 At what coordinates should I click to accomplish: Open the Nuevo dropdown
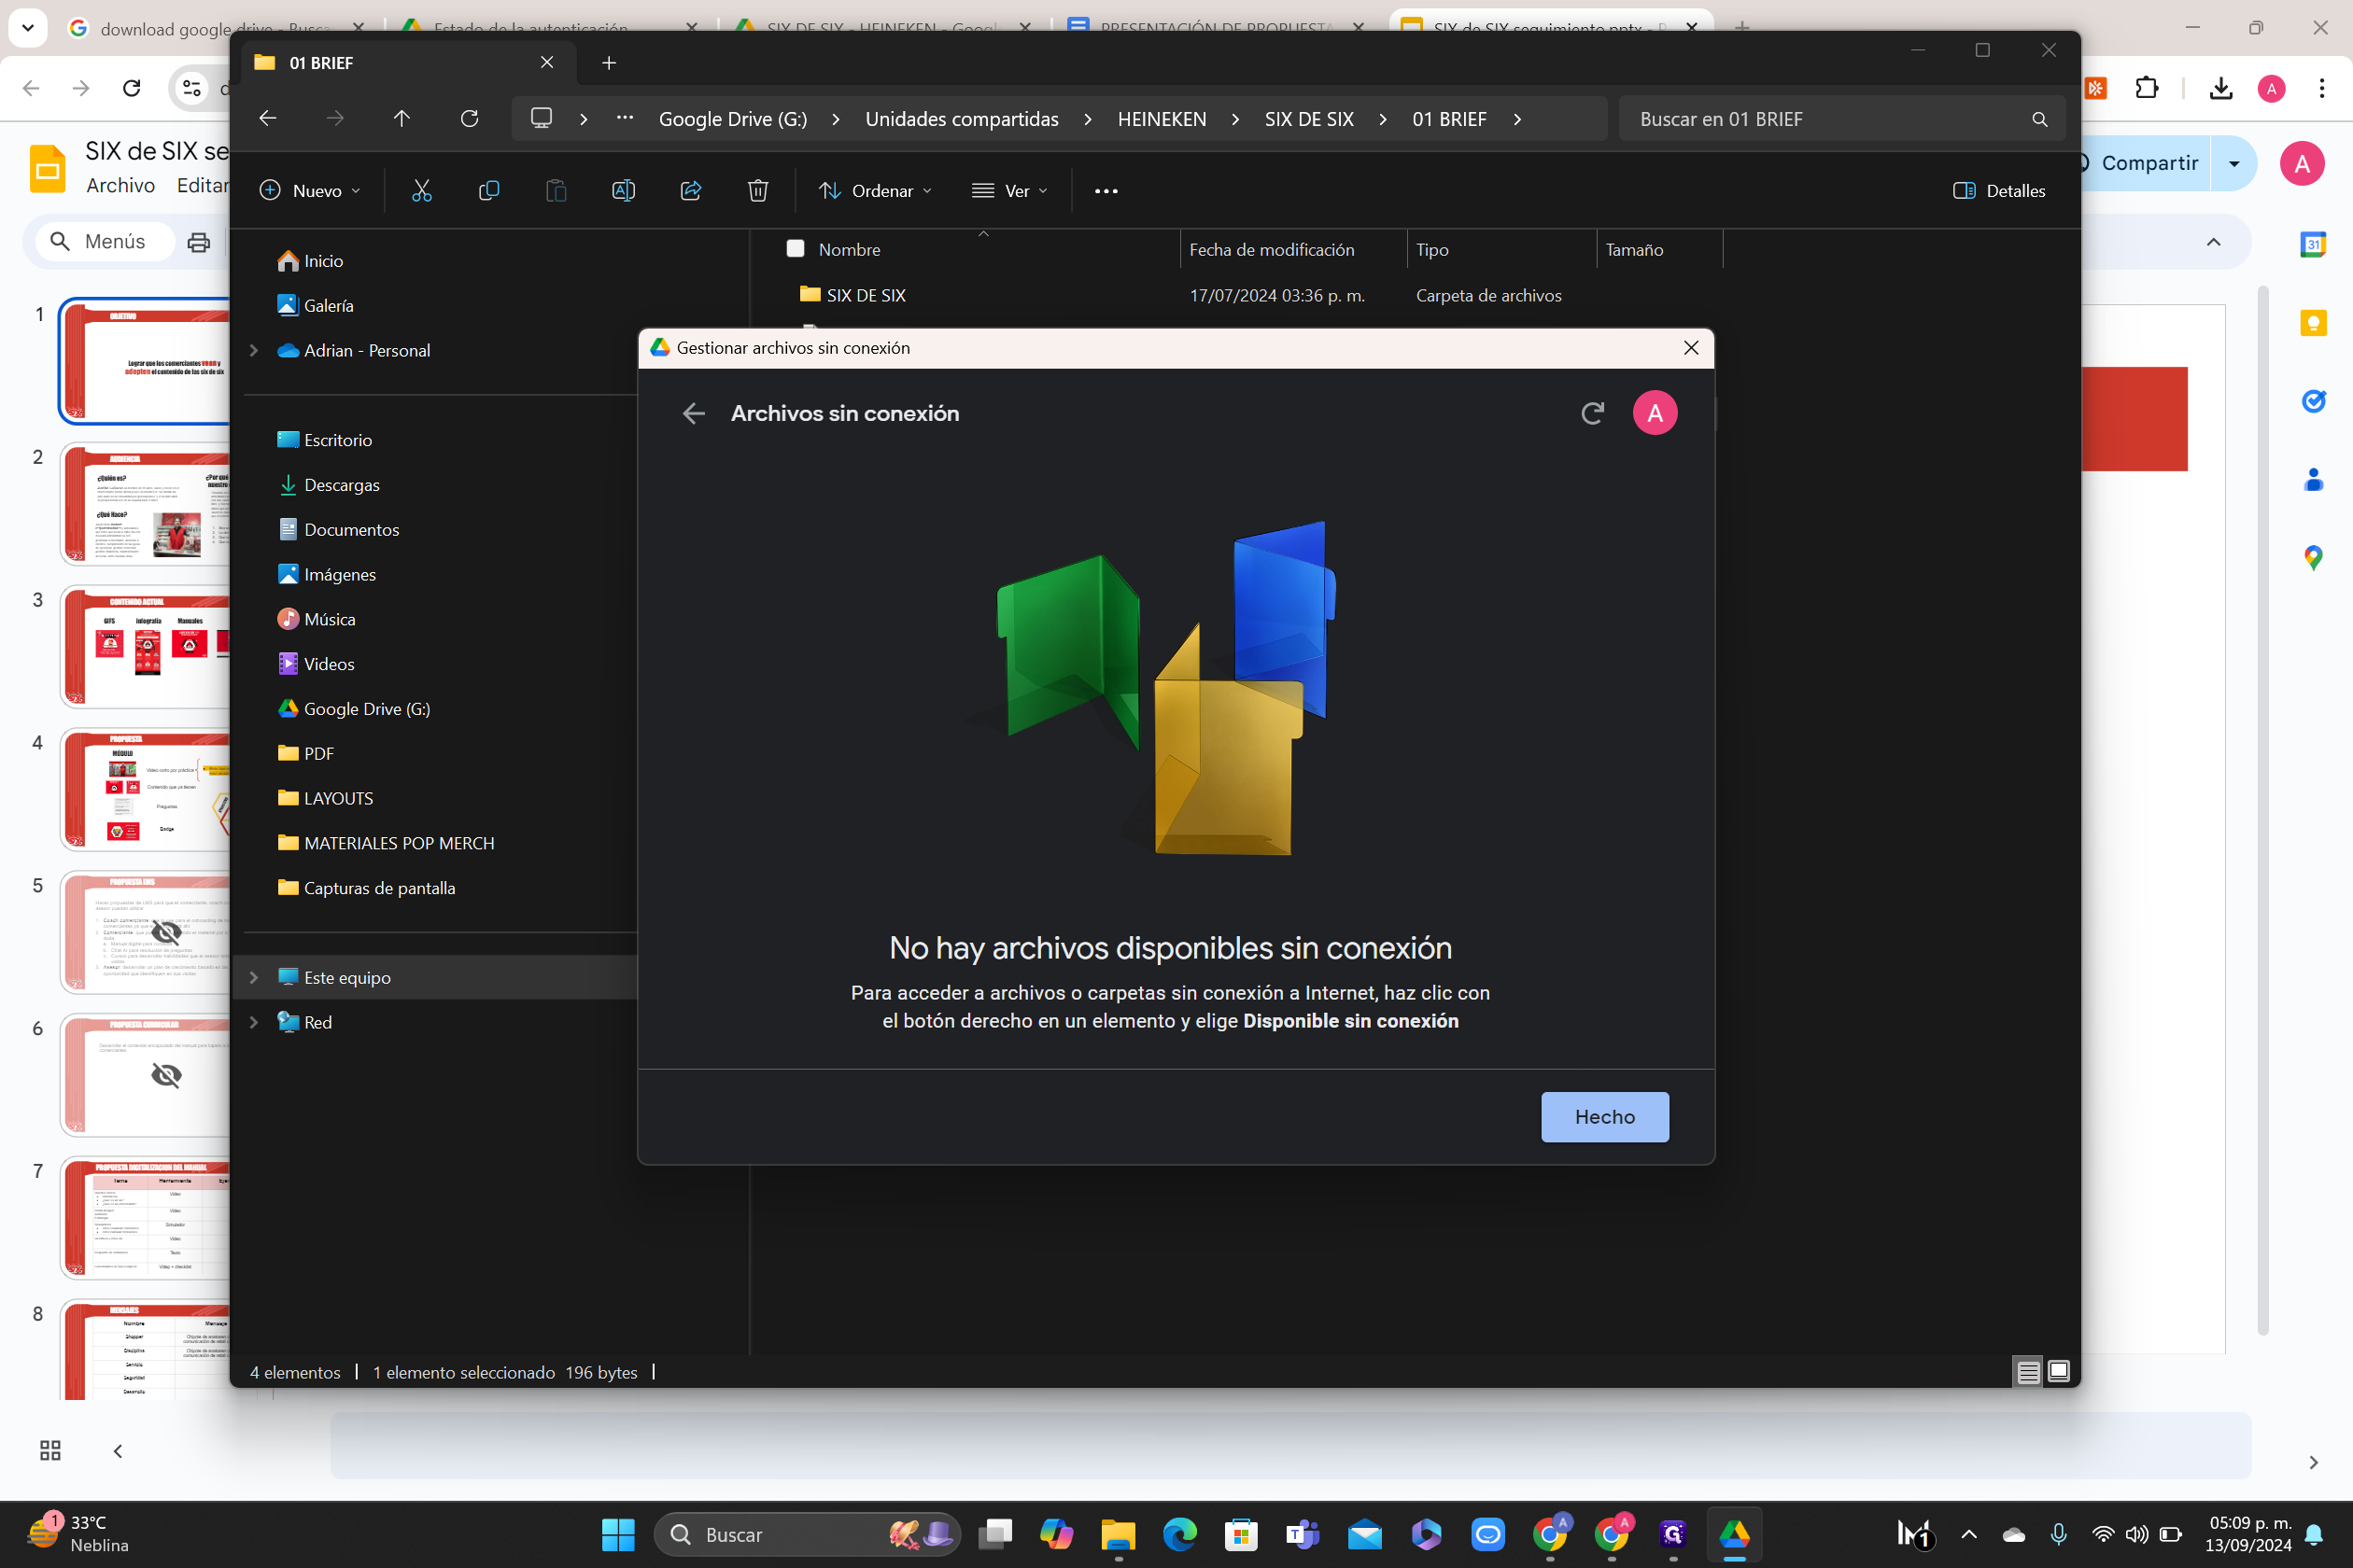[x=310, y=191]
